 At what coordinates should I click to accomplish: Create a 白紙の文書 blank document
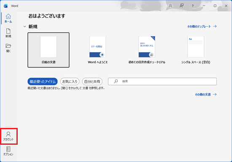coord(49,50)
